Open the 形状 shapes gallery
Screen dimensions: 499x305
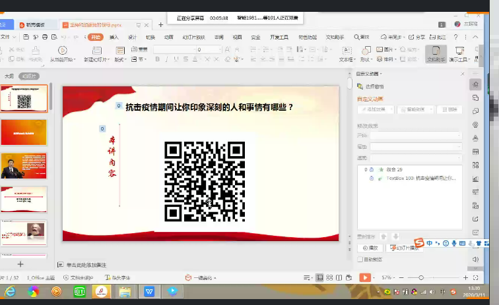point(366,54)
